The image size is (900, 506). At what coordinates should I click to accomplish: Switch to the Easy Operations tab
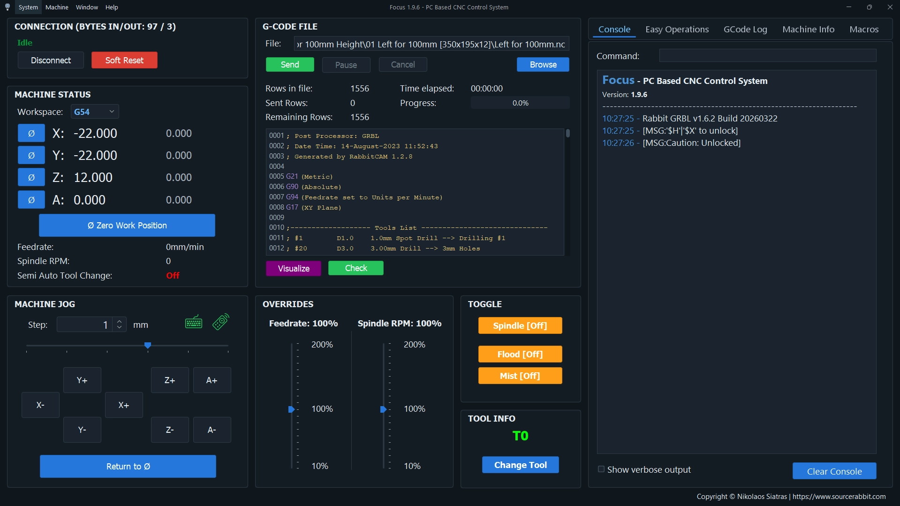tap(677, 29)
